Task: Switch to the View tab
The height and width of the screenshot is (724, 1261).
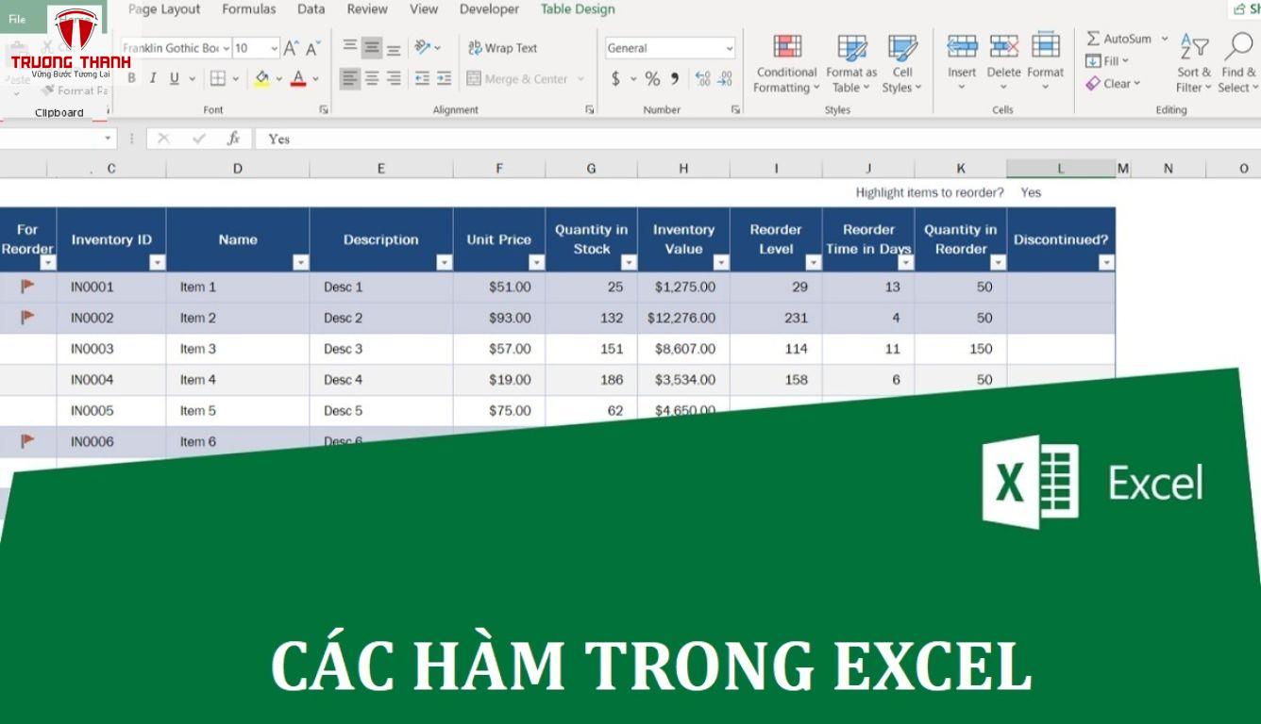Action: tap(424, 9)
